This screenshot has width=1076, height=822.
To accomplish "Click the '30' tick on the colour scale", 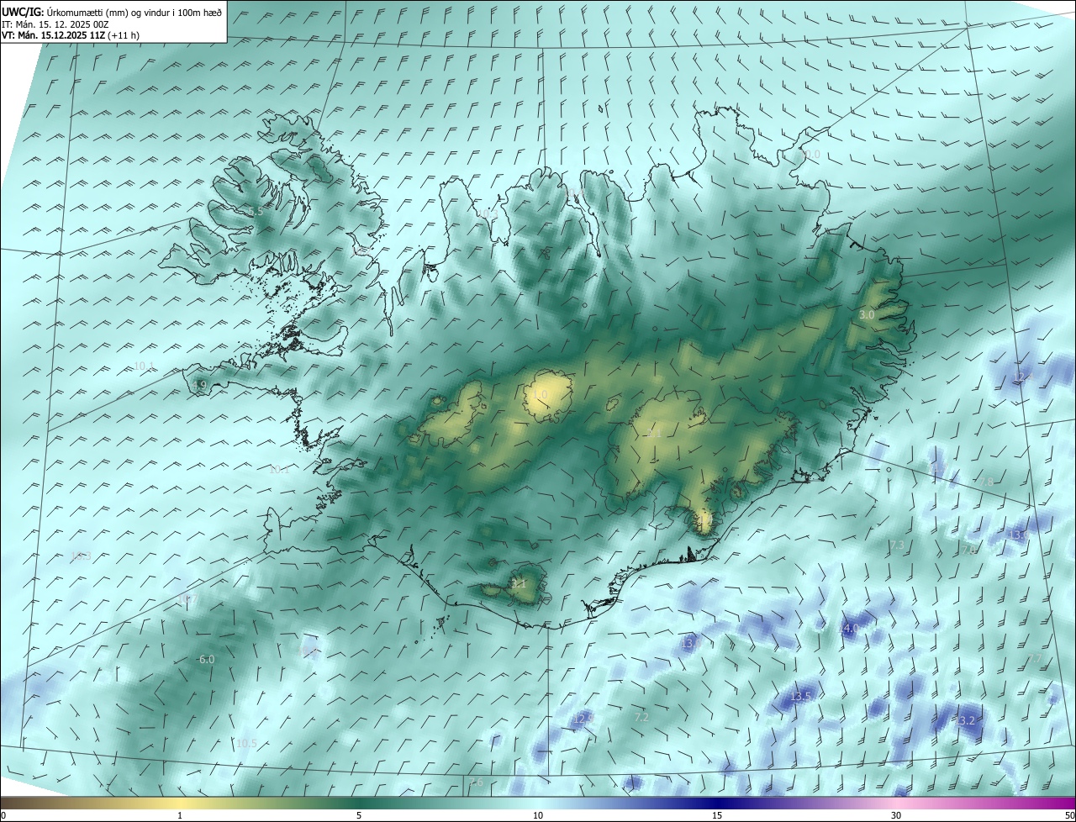I will (896, 815).
